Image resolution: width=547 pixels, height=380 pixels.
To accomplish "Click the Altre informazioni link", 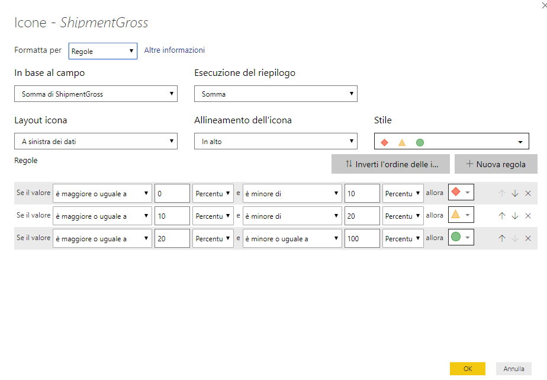I will [x=175, y=50].
